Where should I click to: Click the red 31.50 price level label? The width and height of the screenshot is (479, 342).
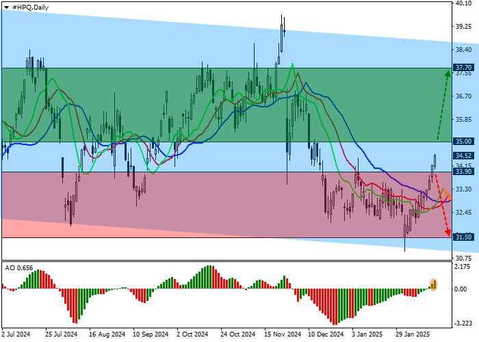463,237
